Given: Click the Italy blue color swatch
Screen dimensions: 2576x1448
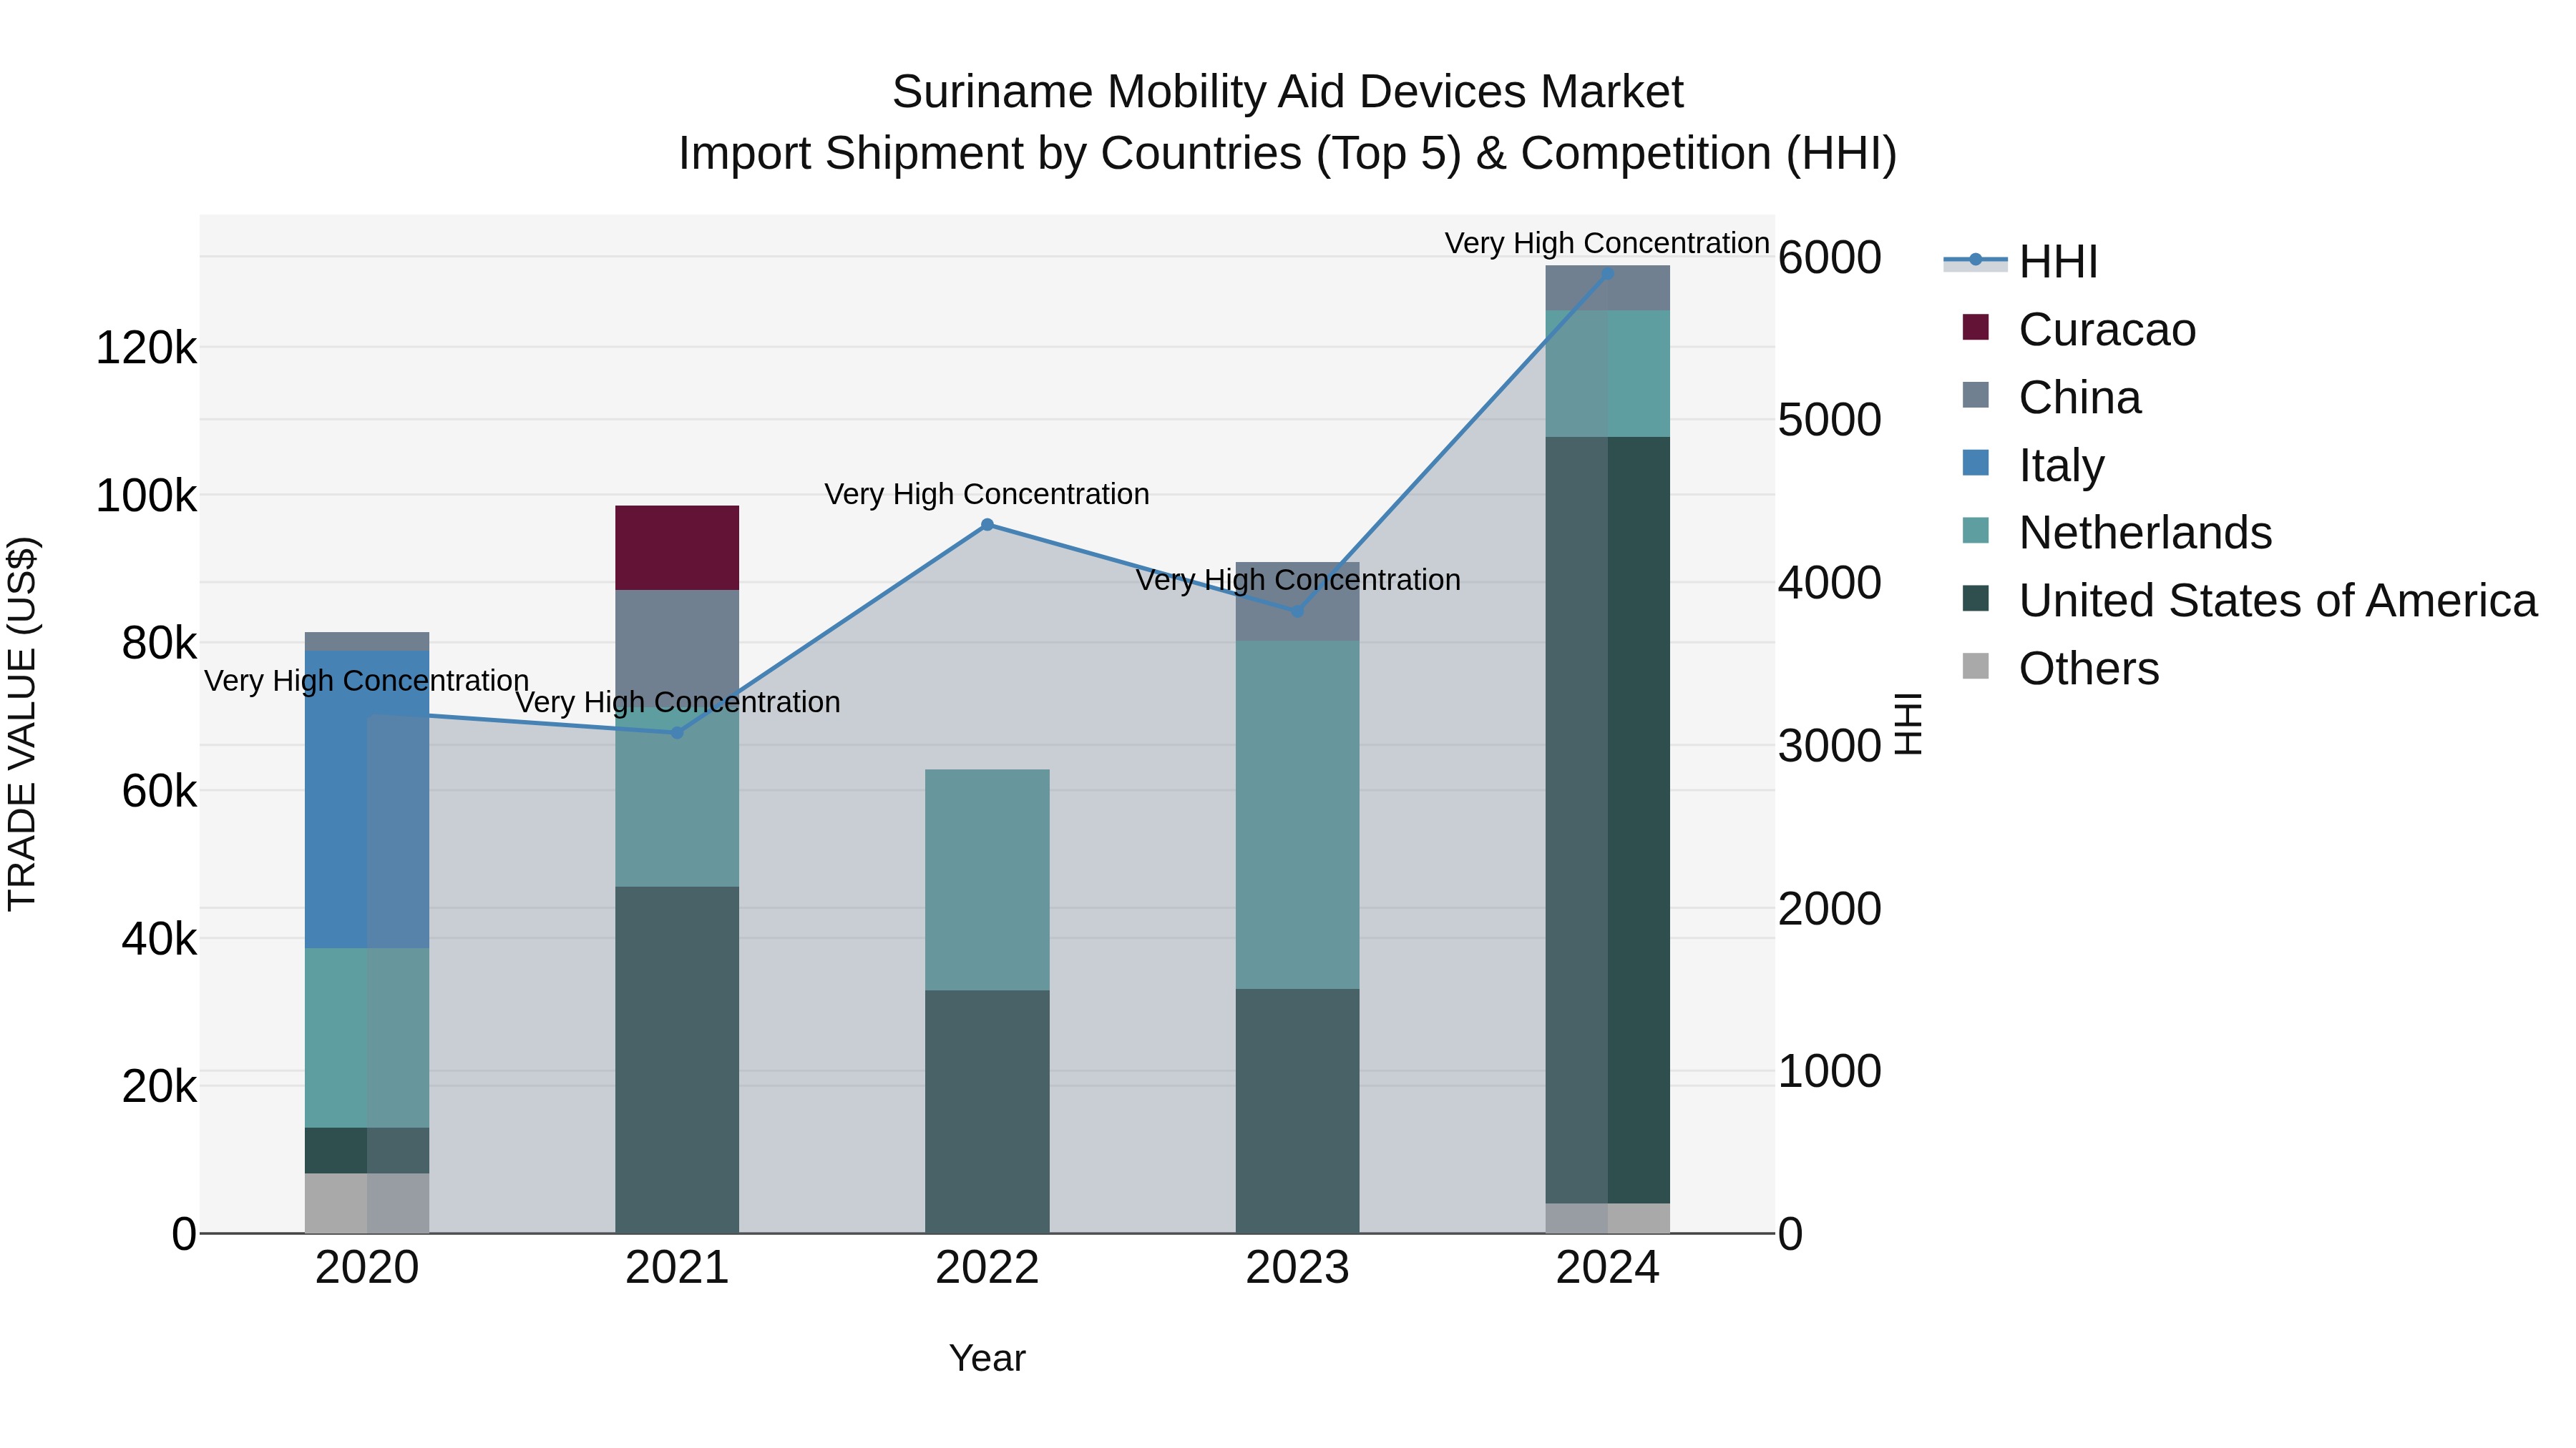Looking at the screenshot, I should coord(1976,463).
